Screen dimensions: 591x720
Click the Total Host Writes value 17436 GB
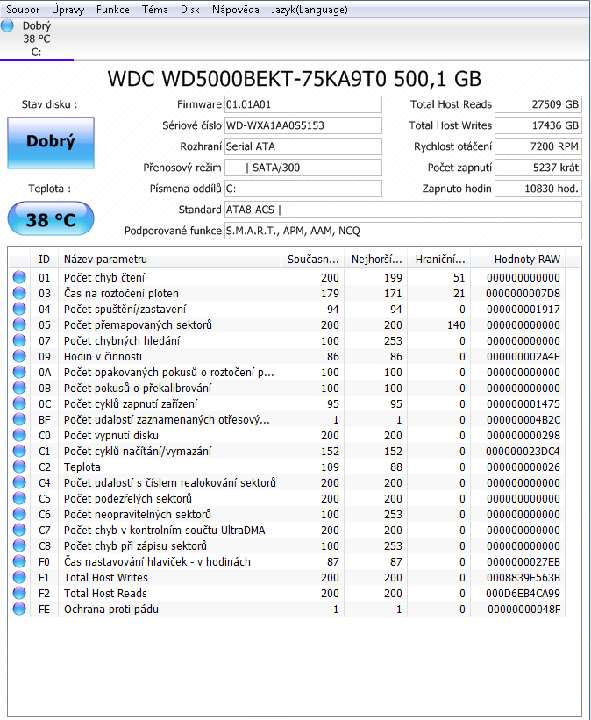(x=538, y=125)
